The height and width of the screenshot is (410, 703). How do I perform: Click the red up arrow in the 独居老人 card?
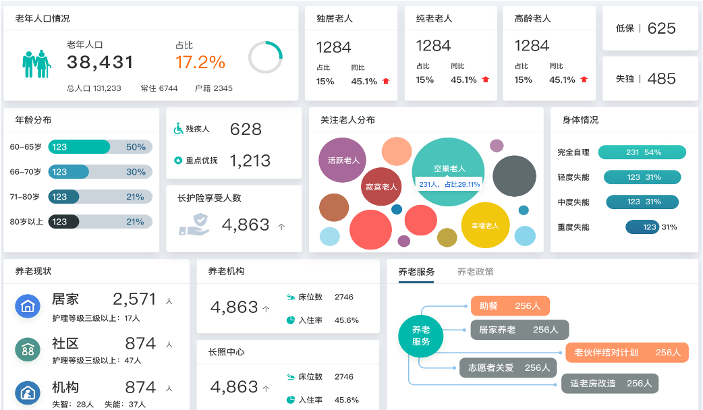[x=386, y=81]
